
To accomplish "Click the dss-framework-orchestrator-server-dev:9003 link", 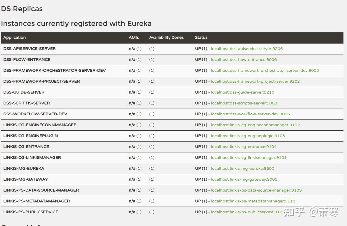I will tap(265, 70).
